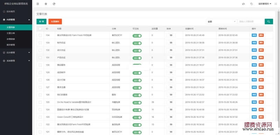Click update time 2019-10-26 22:02:45
The width and height of the screenshot is (280, 135).
pyautogui.click(x=228, y=35)
